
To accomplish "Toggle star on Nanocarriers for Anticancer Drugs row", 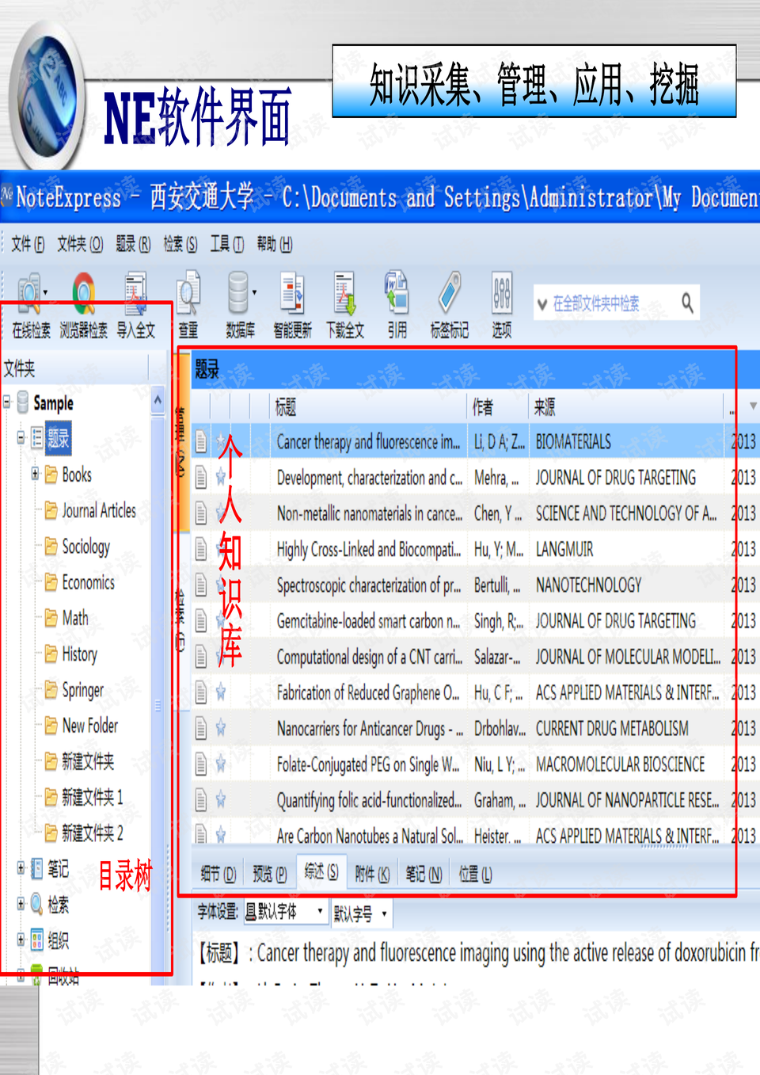I will pos(221,729).
